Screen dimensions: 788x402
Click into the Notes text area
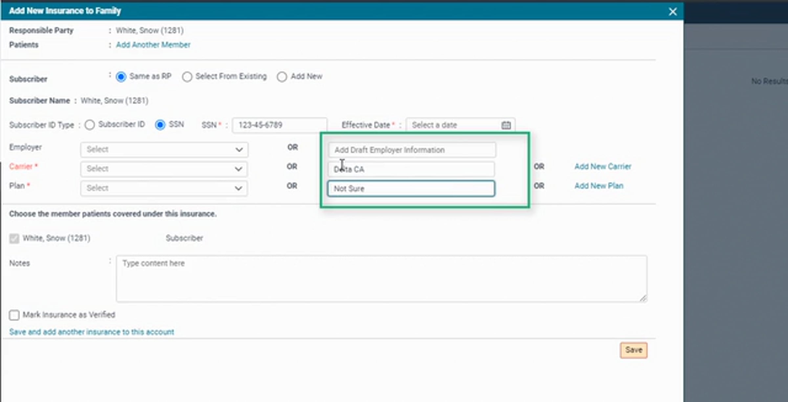point(381,279)
